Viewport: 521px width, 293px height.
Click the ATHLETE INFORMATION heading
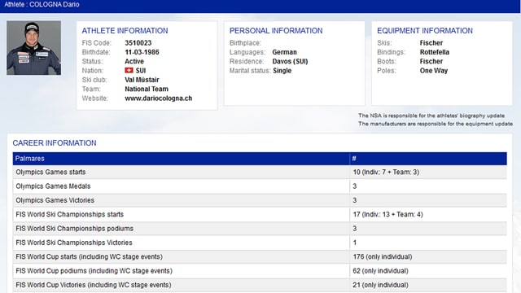coord(125,31)
